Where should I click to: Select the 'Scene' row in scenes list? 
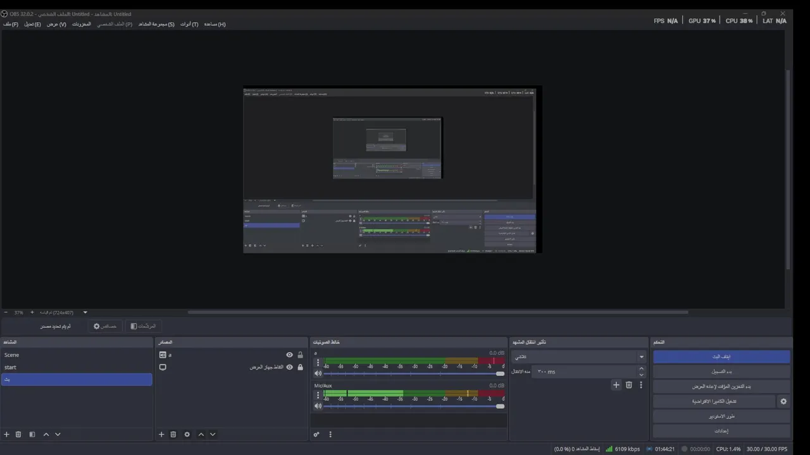click(77, 355)
